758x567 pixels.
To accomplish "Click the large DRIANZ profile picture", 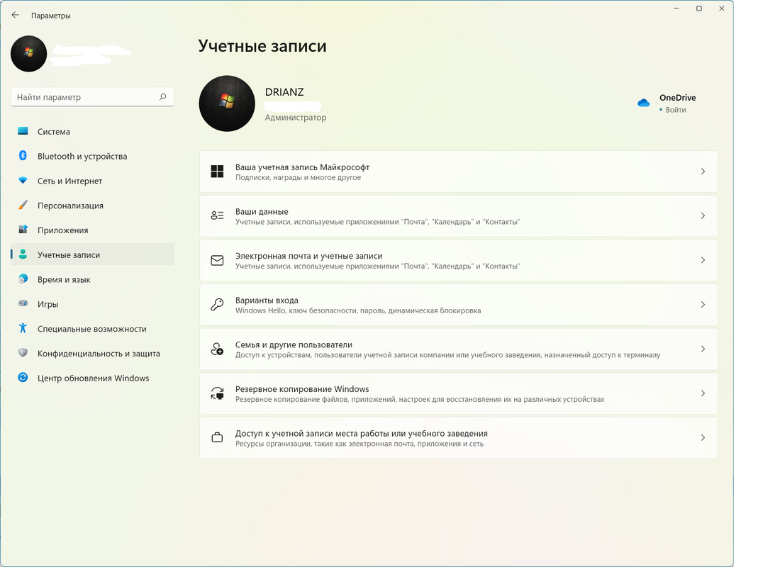I will click(227, 103).
